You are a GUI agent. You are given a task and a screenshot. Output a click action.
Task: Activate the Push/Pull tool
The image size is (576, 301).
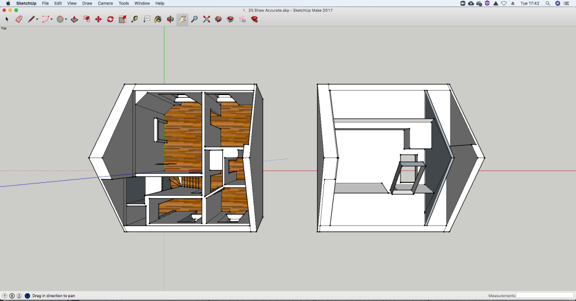point(74,19)
